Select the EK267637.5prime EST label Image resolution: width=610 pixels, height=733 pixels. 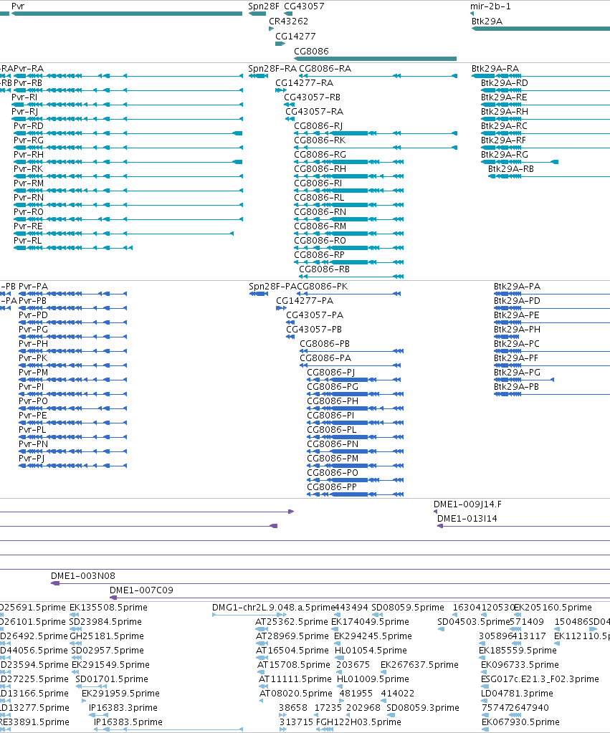(x=419, y=665)
